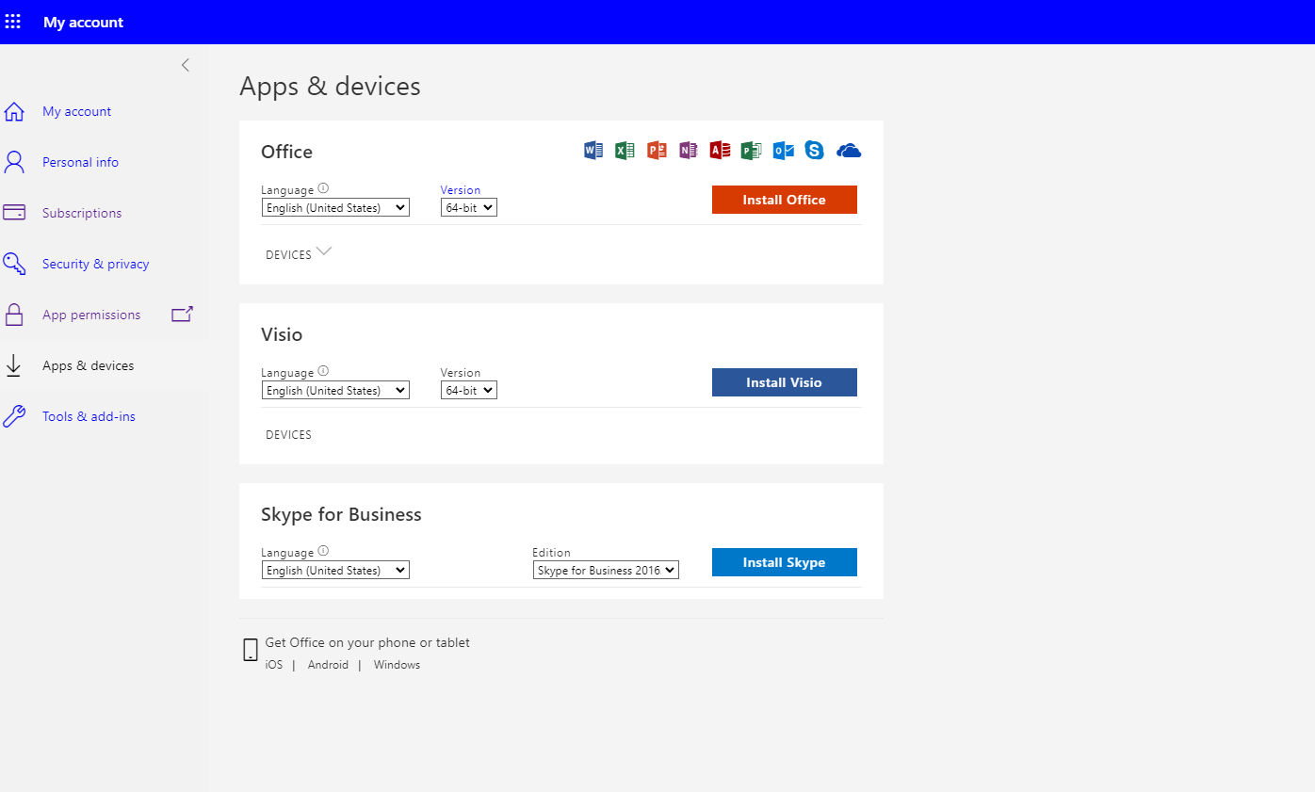The image size is (1315, 792).
Task: Open the app launcher grid icon
Action: point(13,22)
